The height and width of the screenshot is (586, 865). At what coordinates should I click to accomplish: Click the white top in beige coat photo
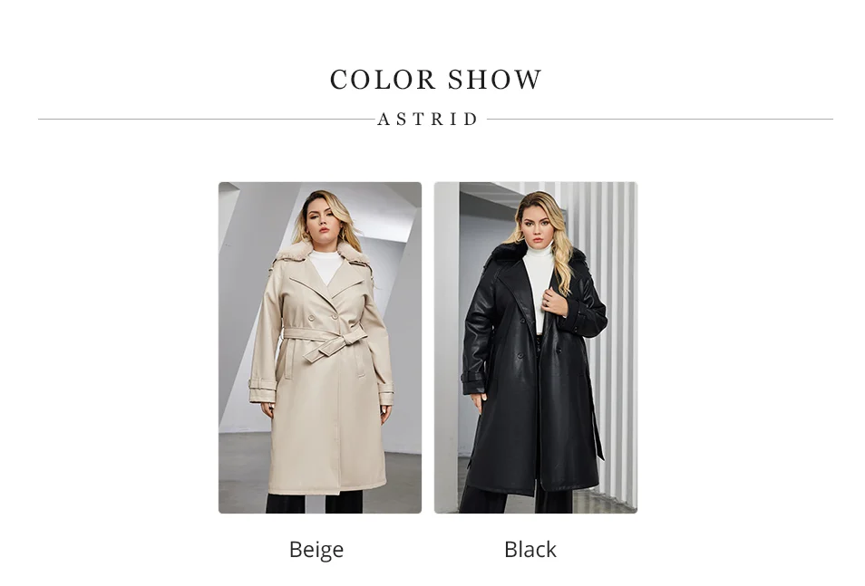[326, 266]
